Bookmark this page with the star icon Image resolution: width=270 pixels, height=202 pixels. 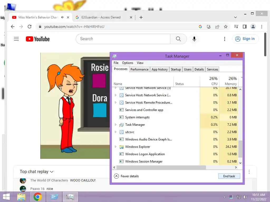[226, 27]
